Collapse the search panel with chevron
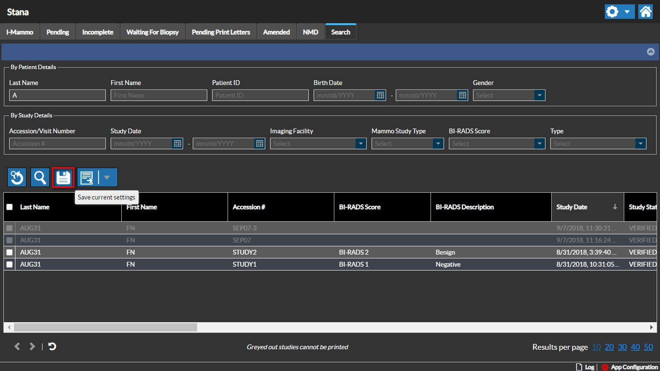 click(x=650, y=52)
